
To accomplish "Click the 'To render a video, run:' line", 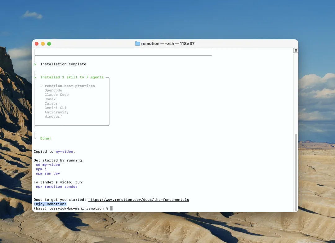I will click(59, 182).
